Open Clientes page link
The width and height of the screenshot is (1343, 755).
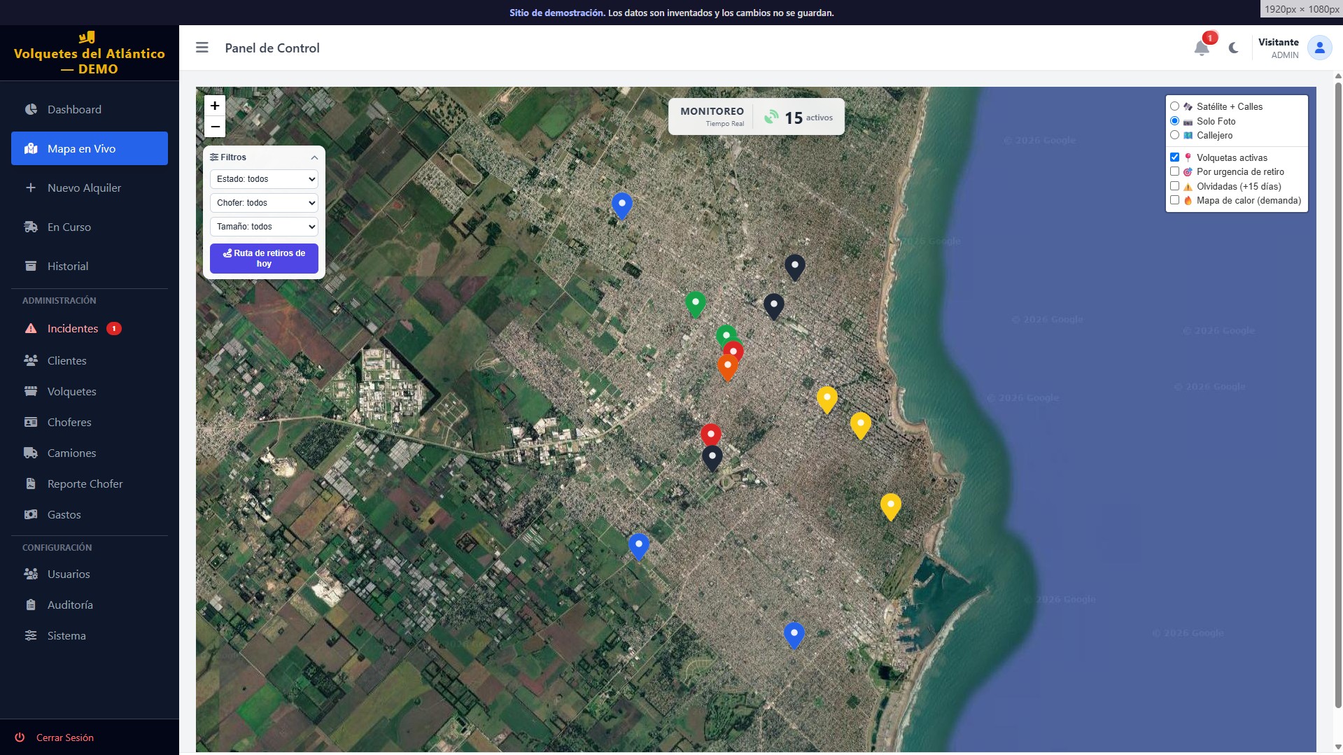point(90,360)
